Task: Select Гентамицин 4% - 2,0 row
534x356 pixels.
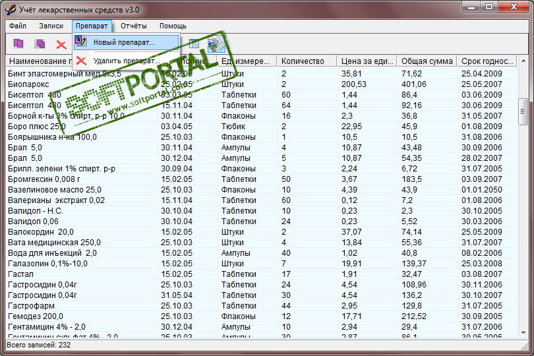Action: pos(262,327)
